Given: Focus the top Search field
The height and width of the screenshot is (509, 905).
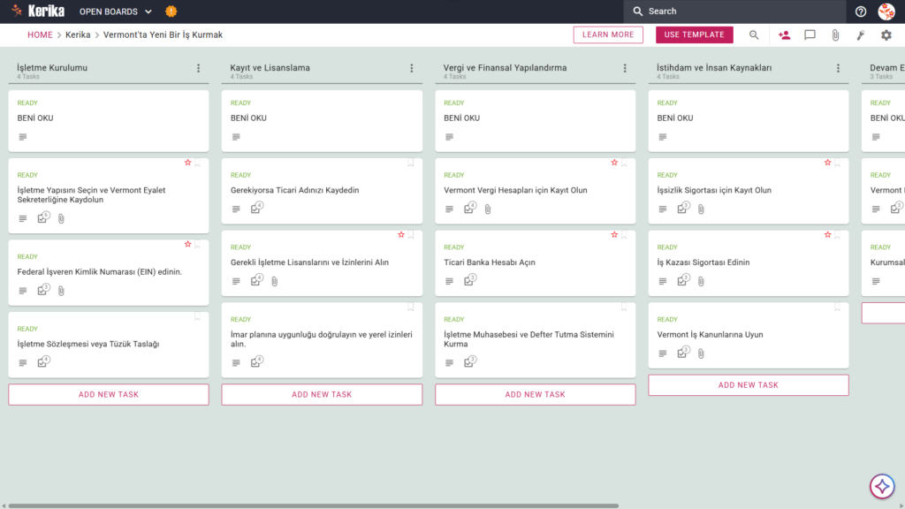Looking at the screenshot, I should click(x=734, y=11).
